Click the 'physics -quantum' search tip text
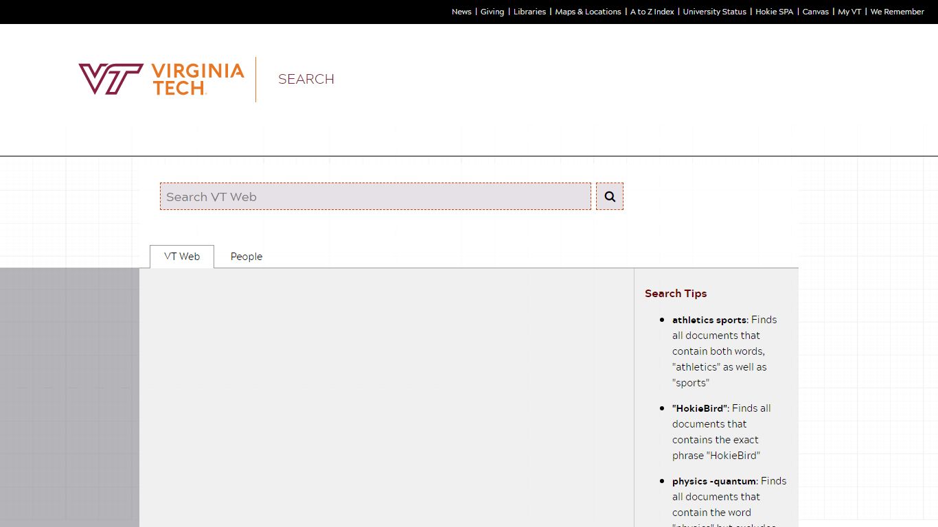The height and width of the screenshot is (527, 938). 714,481
